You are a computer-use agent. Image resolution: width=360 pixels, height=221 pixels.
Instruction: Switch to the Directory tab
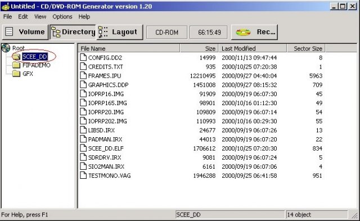[73, 32]
